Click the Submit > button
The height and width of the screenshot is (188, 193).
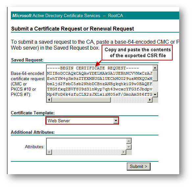[x=139, y=166]
